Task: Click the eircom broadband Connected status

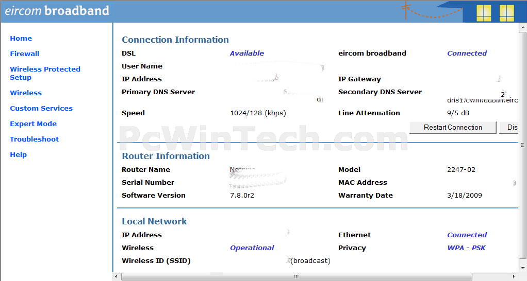Action: (467, 54)
